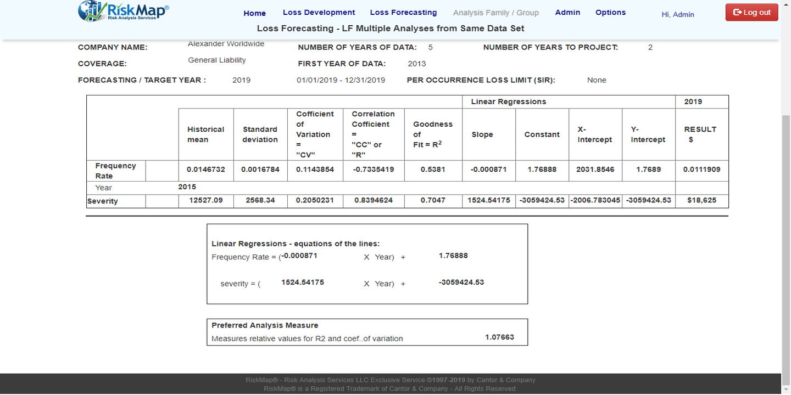The height and width of the screenshot is (395, 791).
Task: Click Preferred Analysis Measure value 1.07663
Action: pyautogui.click(x=500, y=337)
